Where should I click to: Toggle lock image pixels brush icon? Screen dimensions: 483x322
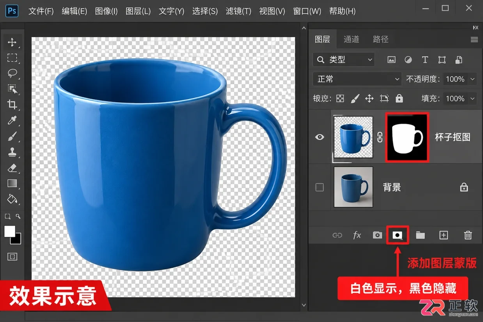355,99
